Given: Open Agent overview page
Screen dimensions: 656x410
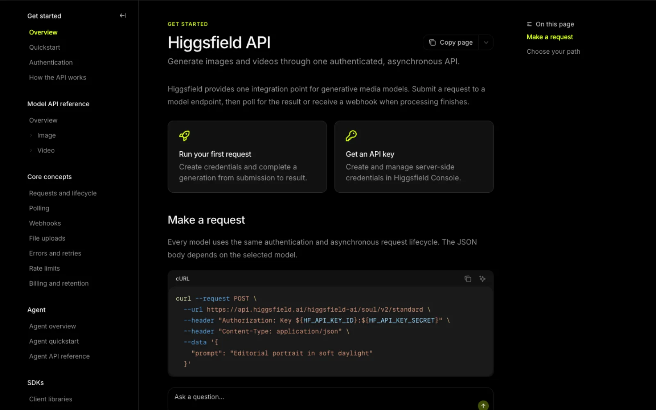Looking at the screenshot, I should [53, 326].
